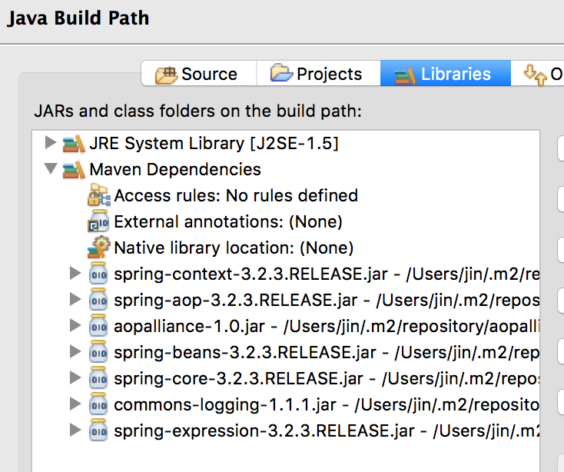The width and height of the screenshot is (564, 472).
Task: Click the JRE System Library books icon
Action: coord(74,144)
